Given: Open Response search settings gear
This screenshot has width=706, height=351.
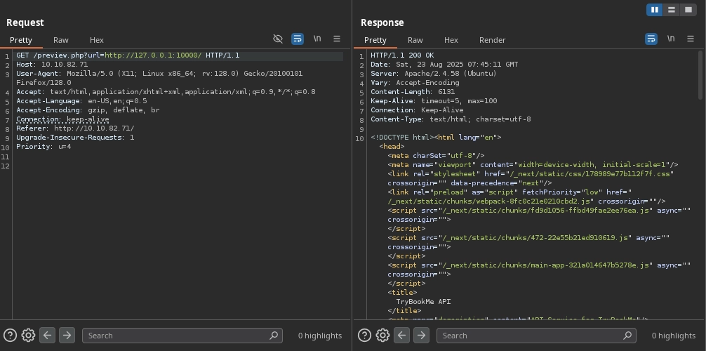Looking at the screenshot, I should (382, 336).
